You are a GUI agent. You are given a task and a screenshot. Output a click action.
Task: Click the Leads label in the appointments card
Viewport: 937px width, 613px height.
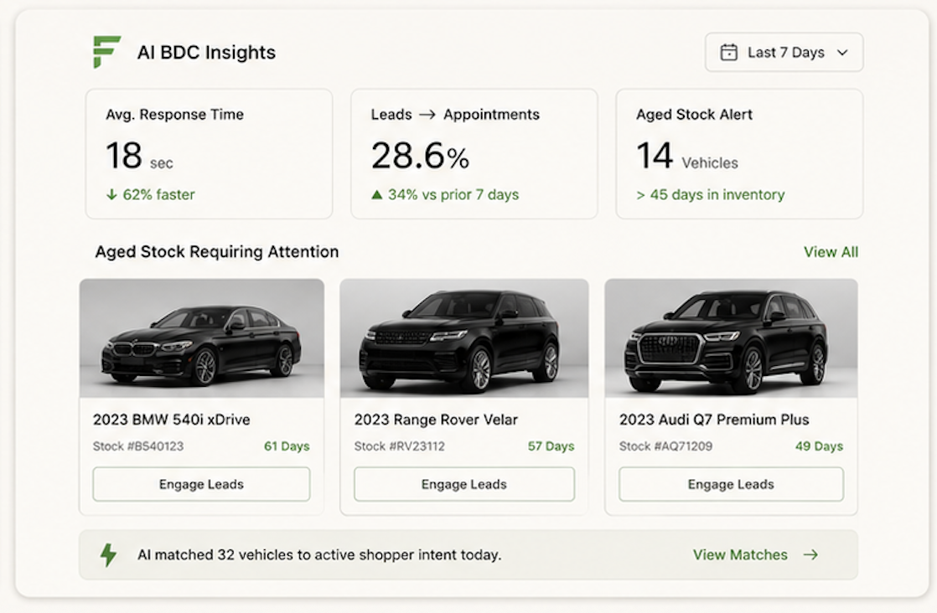pos(391,115)
